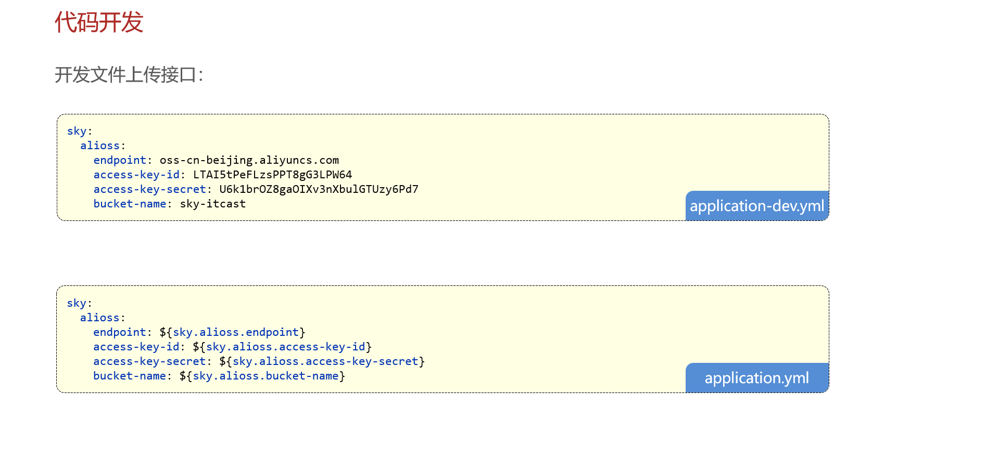The width and height of the screenshot is (998, 458).
Task: Click the LTAI5tPeFLzsPPT8gG3LPW64 access key value
Action: 272,175
